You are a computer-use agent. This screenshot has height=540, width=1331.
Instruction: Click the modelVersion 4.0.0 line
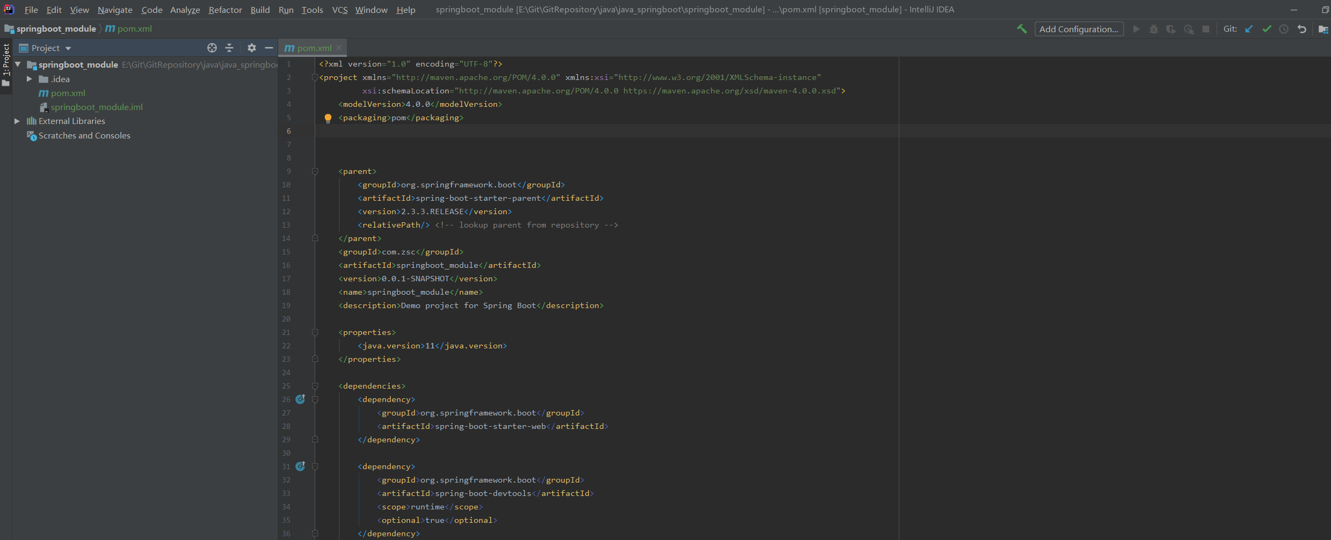[x=420, y=104]
